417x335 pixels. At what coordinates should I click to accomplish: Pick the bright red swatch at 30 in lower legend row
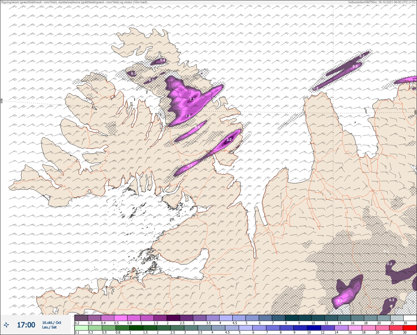pyautogui.click(x=410, y=328)
